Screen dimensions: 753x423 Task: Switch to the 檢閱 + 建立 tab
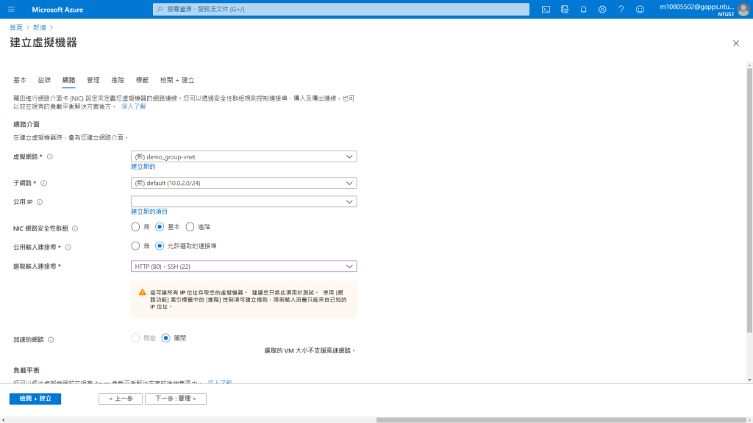(x=177, y=80)
